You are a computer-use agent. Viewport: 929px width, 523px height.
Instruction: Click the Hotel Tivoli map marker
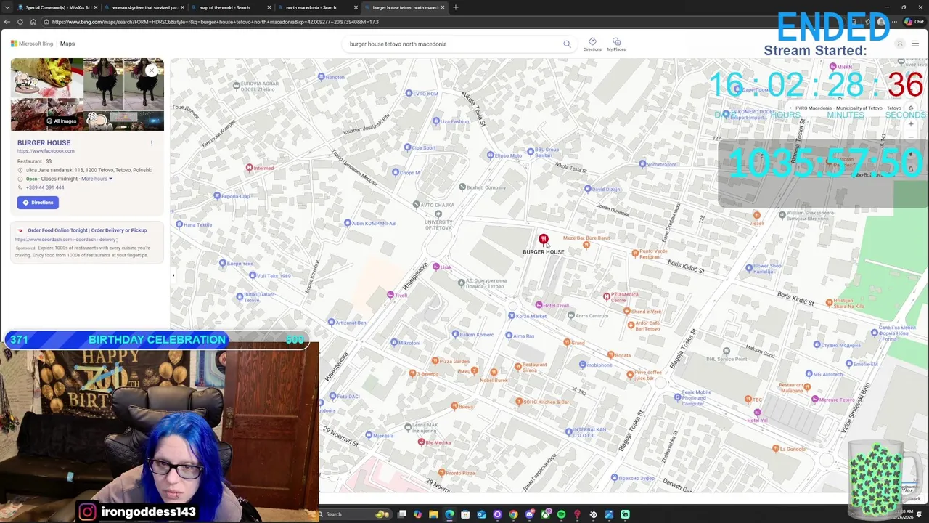539,305
